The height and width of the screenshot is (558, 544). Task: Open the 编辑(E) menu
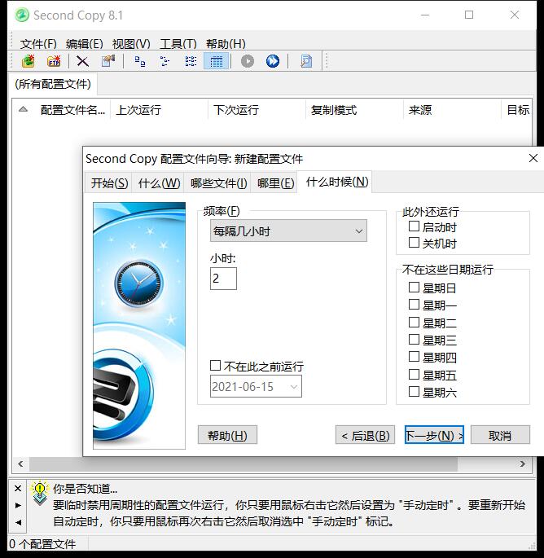click(x=85, y=44)
